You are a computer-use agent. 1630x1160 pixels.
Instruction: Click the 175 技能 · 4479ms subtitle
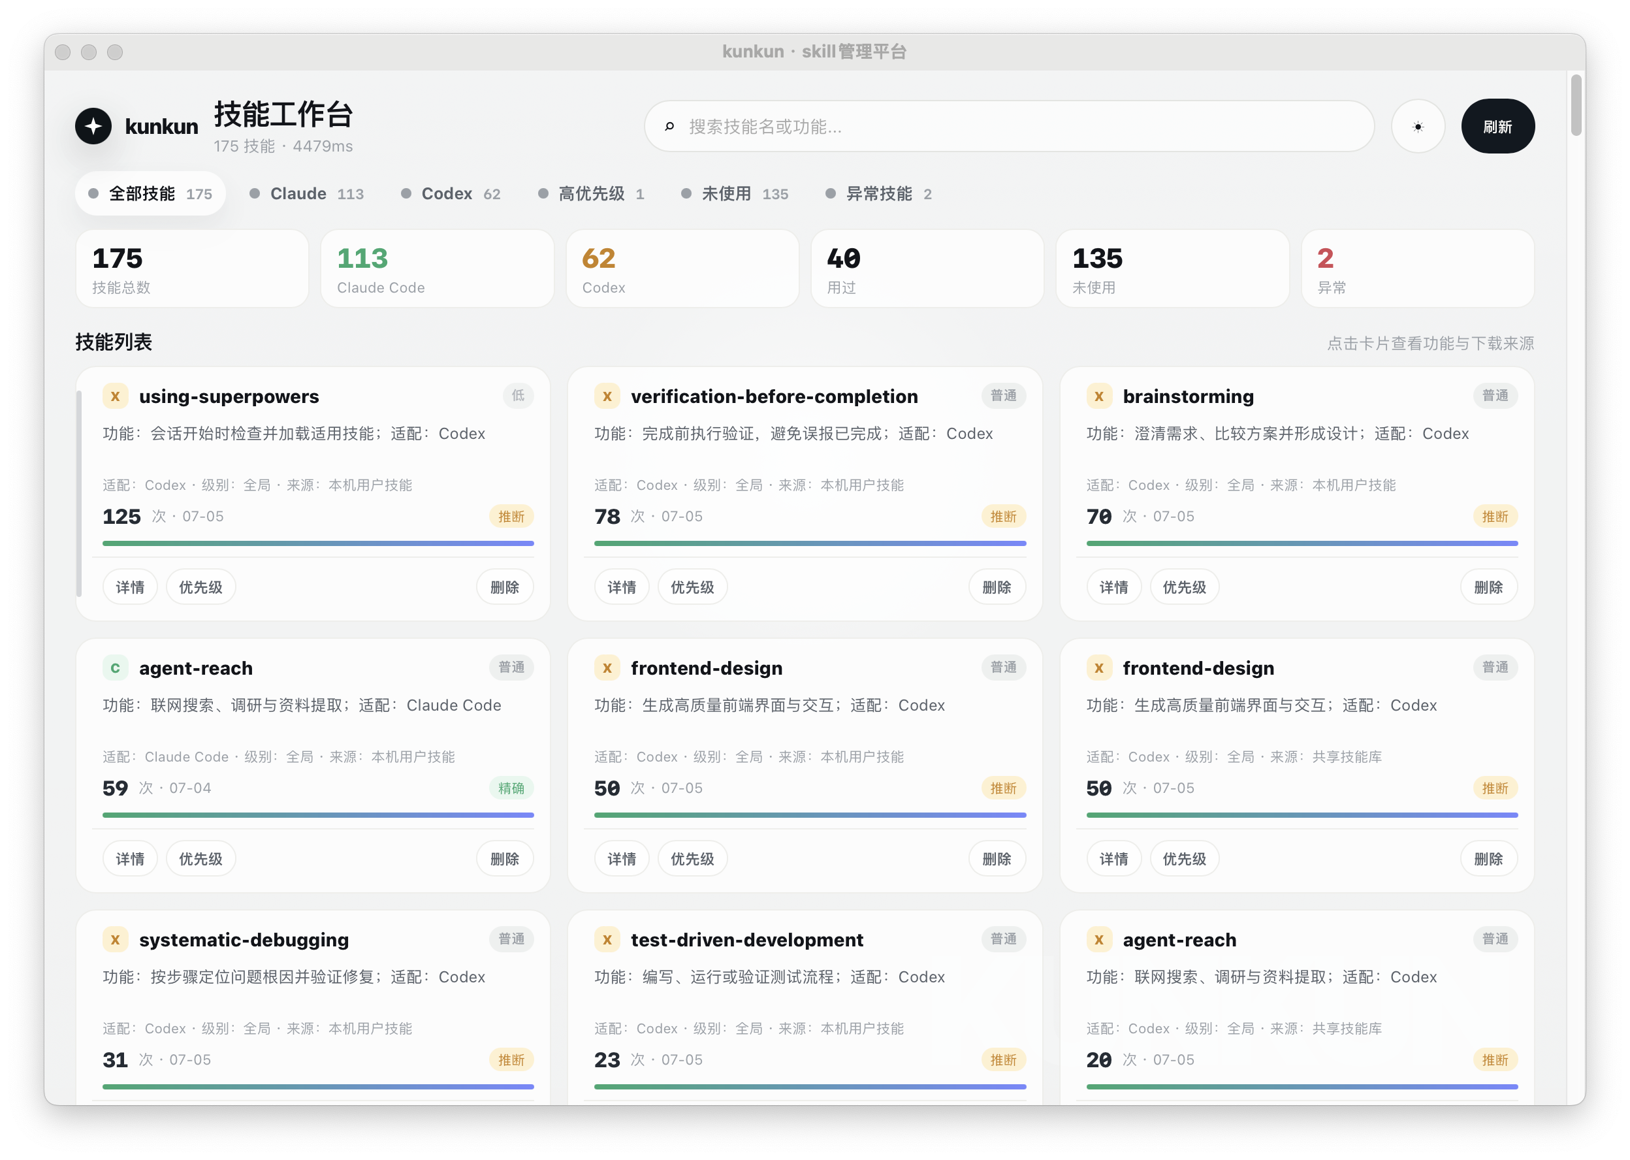click(x=283, y=146)
